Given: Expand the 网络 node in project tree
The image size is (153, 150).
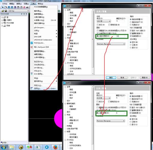Looking at the screenshot, I should pos(2,26).
